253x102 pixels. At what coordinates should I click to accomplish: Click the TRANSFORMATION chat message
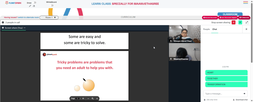point(226,84)
